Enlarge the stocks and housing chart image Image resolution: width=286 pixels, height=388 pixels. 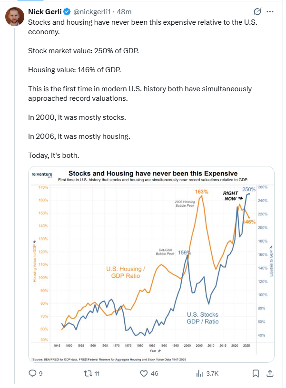point(151,264)
